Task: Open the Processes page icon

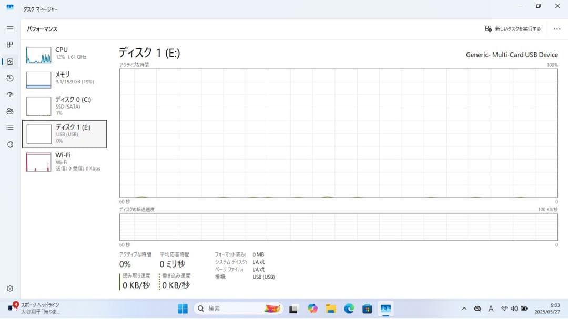Action: (9, 45)
